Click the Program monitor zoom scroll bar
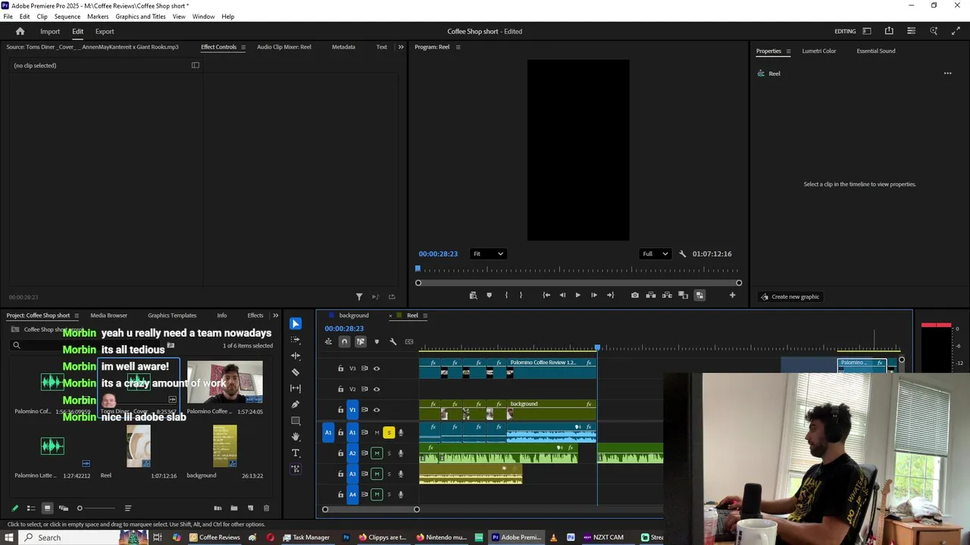The width and height of the screenshot is (970, 545). point(578,283)
